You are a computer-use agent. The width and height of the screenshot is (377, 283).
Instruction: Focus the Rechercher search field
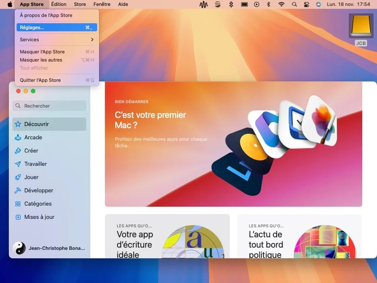click(49, 106)
